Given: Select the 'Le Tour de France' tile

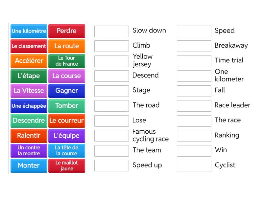Looking at the screenshot, I should (67, 61).
